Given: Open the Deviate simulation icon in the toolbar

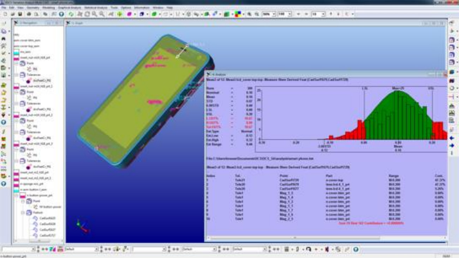Looking at the screenshot, I should click(154, 14).
